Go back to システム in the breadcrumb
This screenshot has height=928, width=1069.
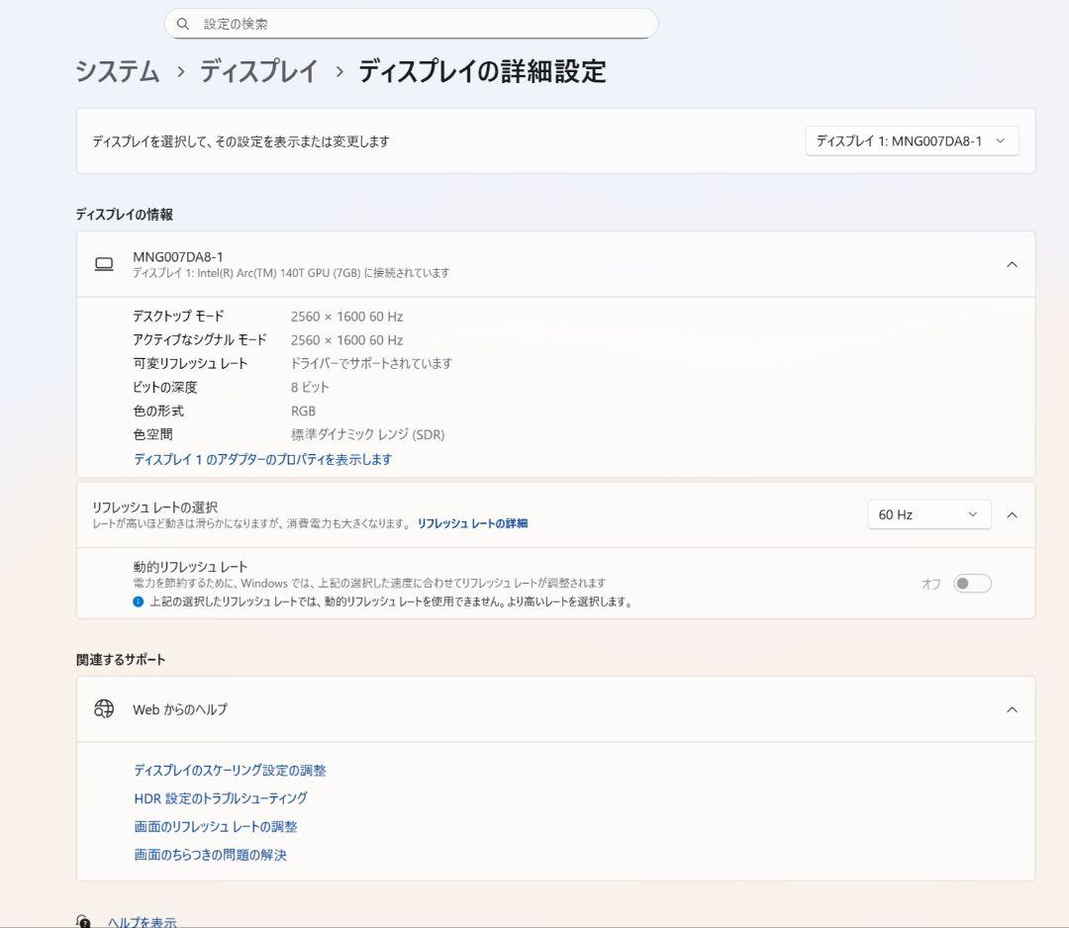point(116,72)
